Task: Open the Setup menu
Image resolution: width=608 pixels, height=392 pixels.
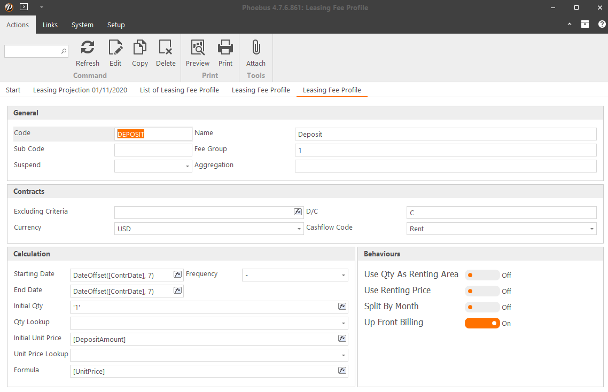Action: pos(116,25)
